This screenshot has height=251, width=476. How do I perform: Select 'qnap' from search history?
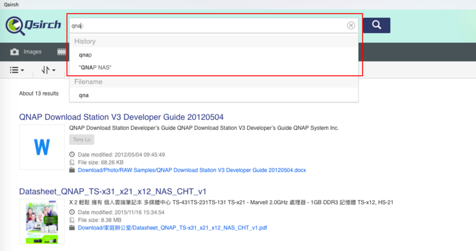[x=85, y=55]
